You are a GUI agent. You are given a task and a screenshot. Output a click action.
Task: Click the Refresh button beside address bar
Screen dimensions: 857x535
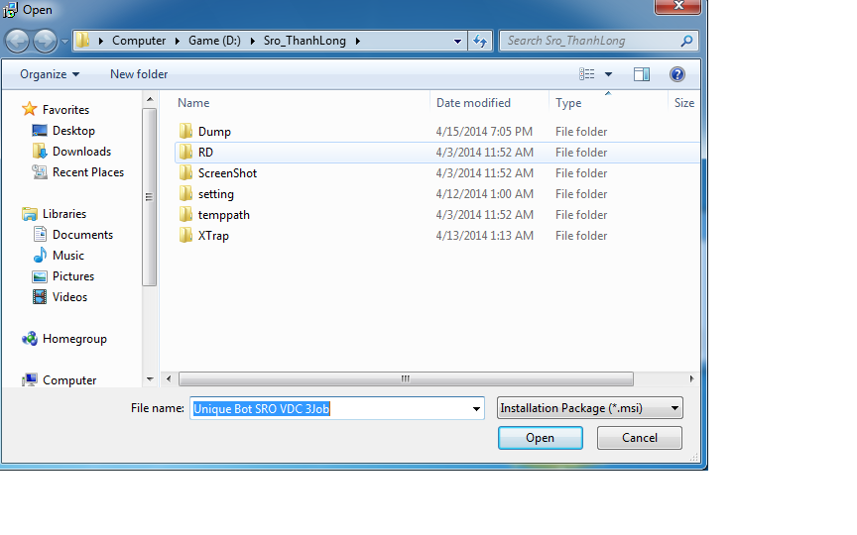click(480, 41)
